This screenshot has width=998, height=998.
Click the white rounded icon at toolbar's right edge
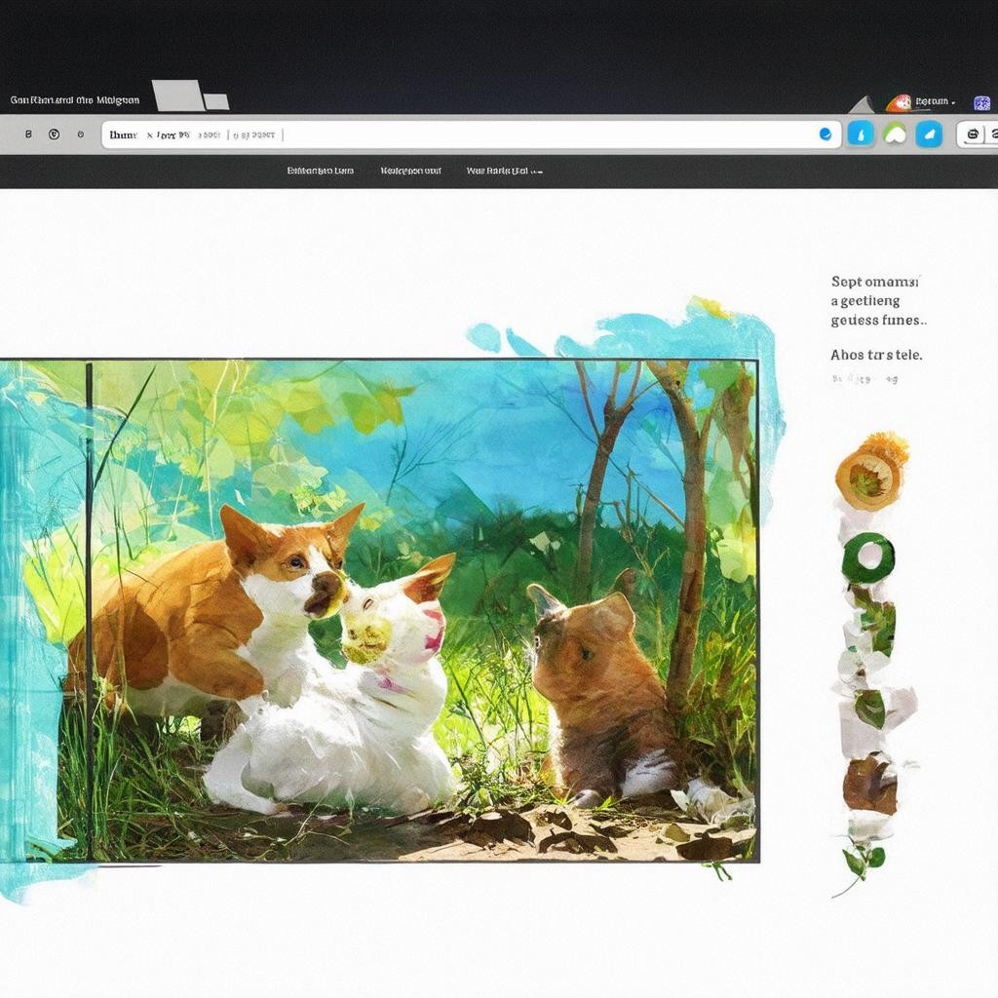pos(972,134)
